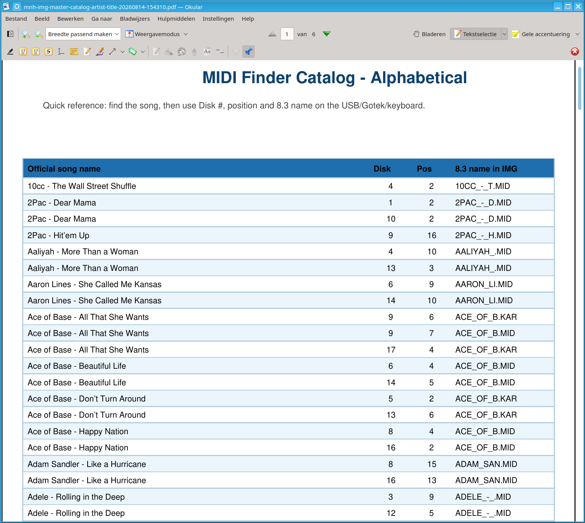This screenshot has height=523, width=585.
Task: Click the greyed annotation settings sliders icon
Action: pos(220,52)
